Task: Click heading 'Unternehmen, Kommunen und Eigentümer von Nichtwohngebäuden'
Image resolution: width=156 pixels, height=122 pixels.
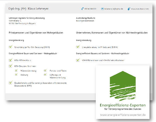Action: [112, 33]
